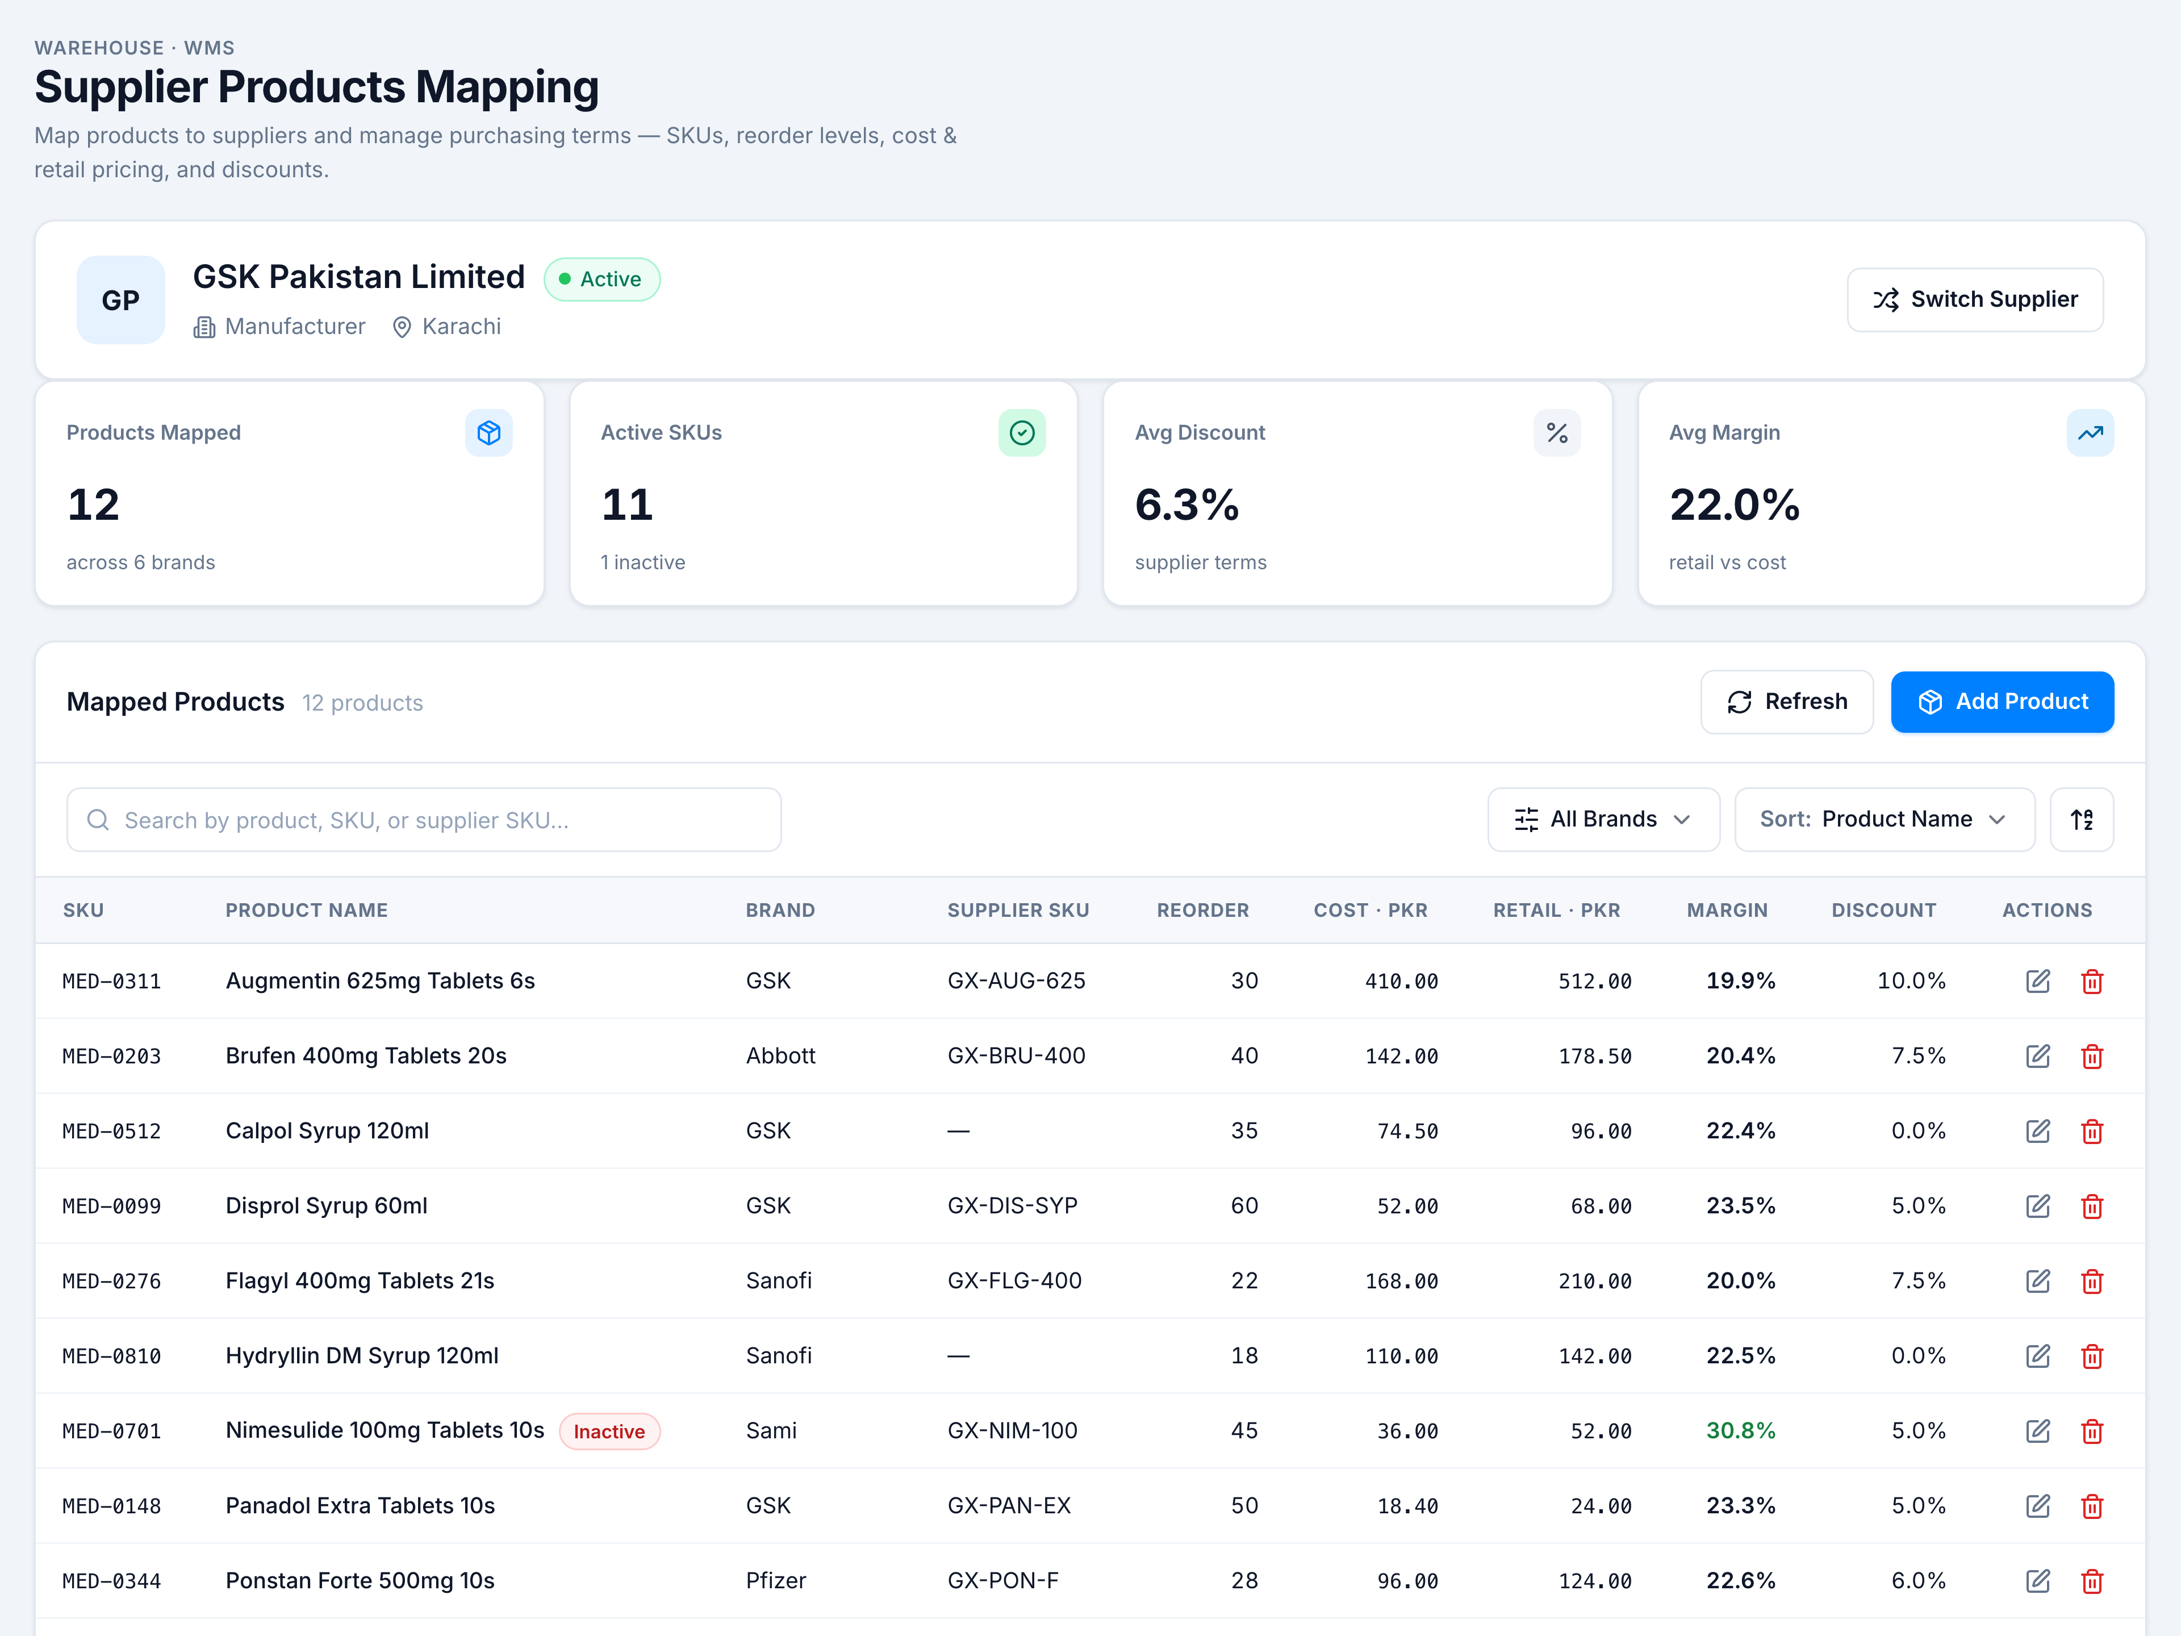
Task: Click the Inactive badge on Nimesulide
Action: click(x=609, y=1432)
